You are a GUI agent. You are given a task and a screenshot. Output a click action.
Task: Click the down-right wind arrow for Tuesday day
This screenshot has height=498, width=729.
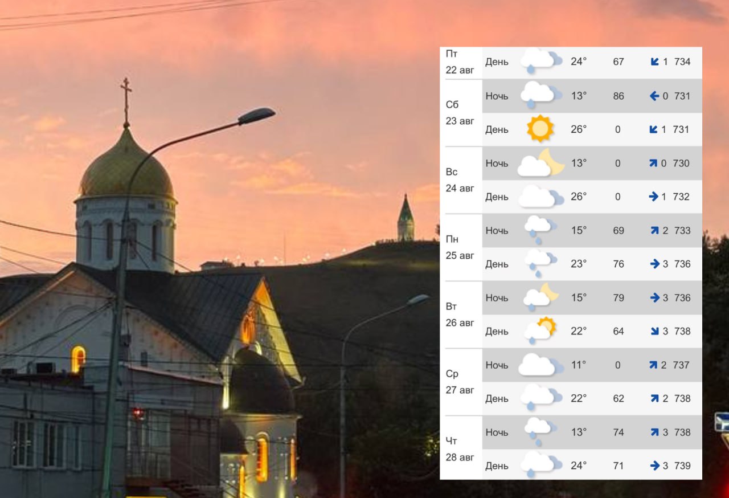tap(654, 331)
